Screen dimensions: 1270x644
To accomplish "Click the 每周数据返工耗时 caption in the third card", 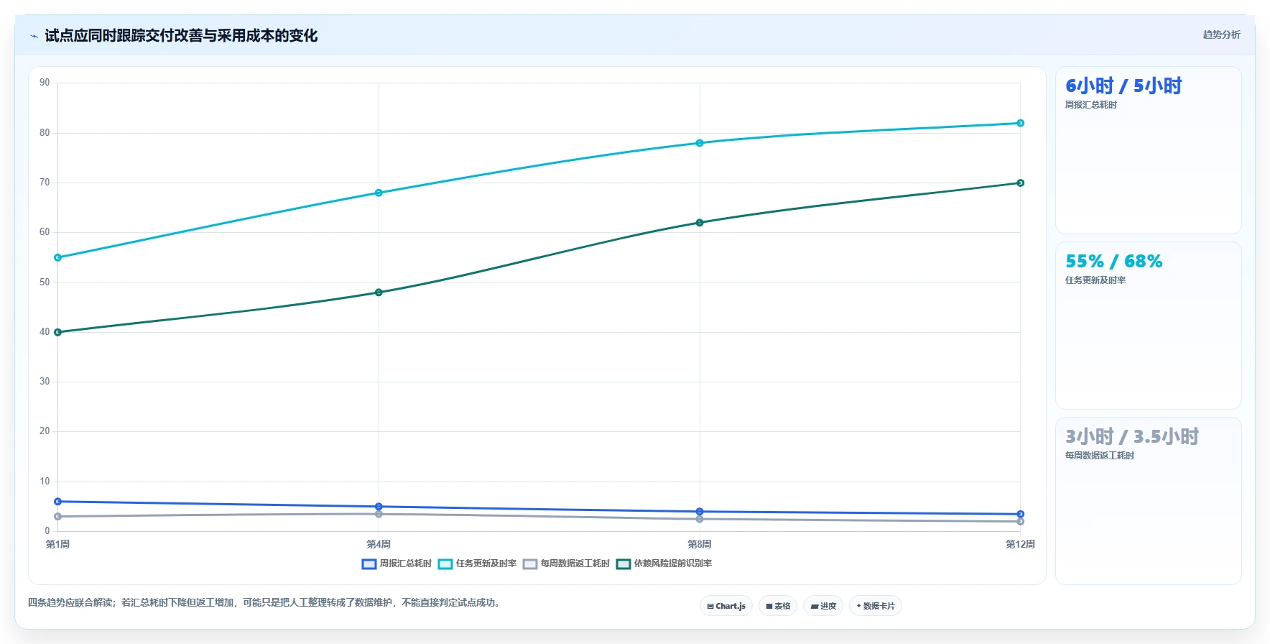I will (x=1100, y=456).
